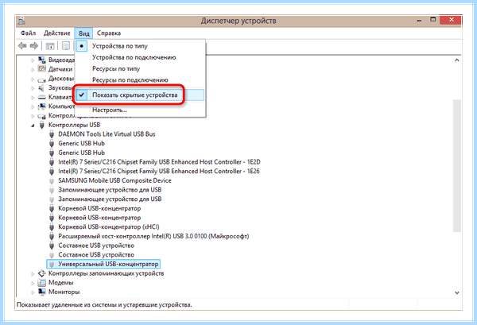Click the Device Manager title bar icon
The height and width of the screenshot is (325, 477).
[21, 21]
